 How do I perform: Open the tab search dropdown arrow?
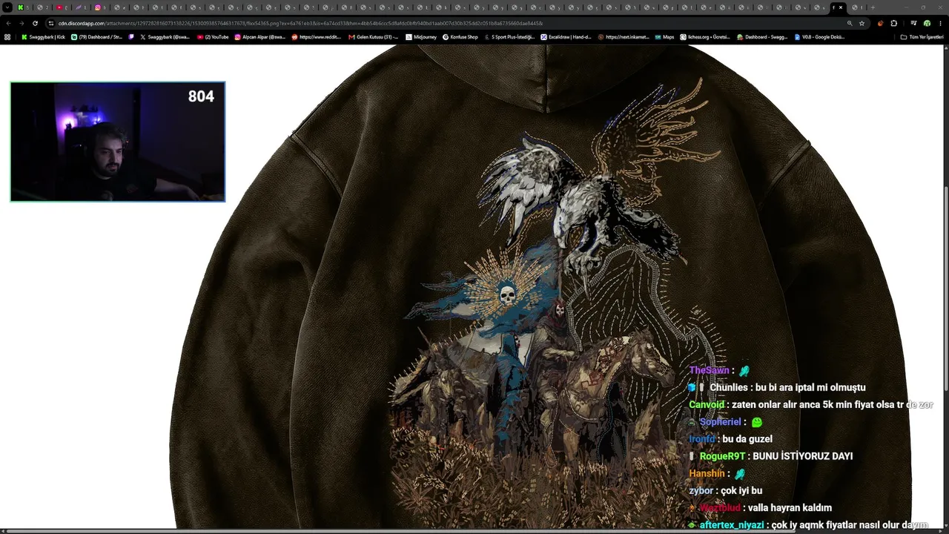[x=7, y=7]
